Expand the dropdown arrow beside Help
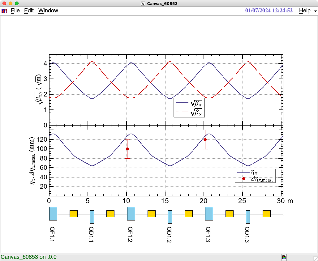This screenshot has width=318, height=261. pyautogui.click(x=315, y=11)
